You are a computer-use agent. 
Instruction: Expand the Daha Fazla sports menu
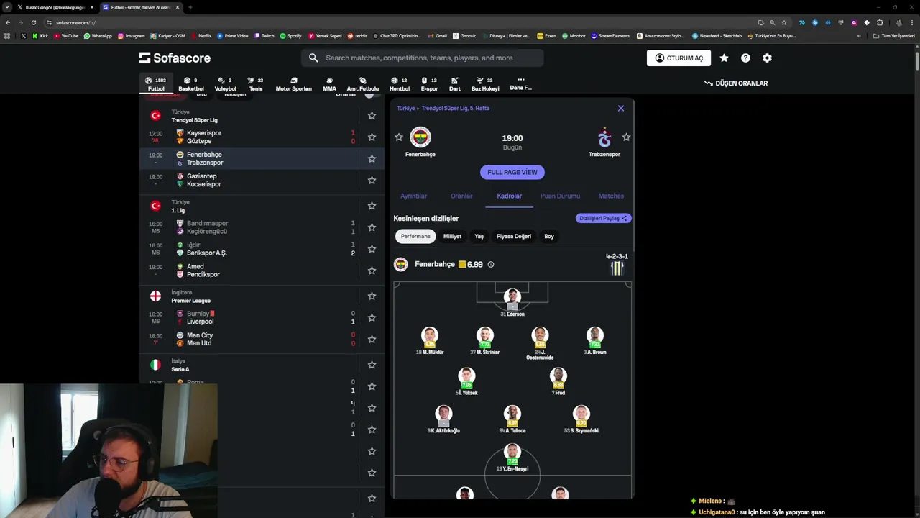520,83
